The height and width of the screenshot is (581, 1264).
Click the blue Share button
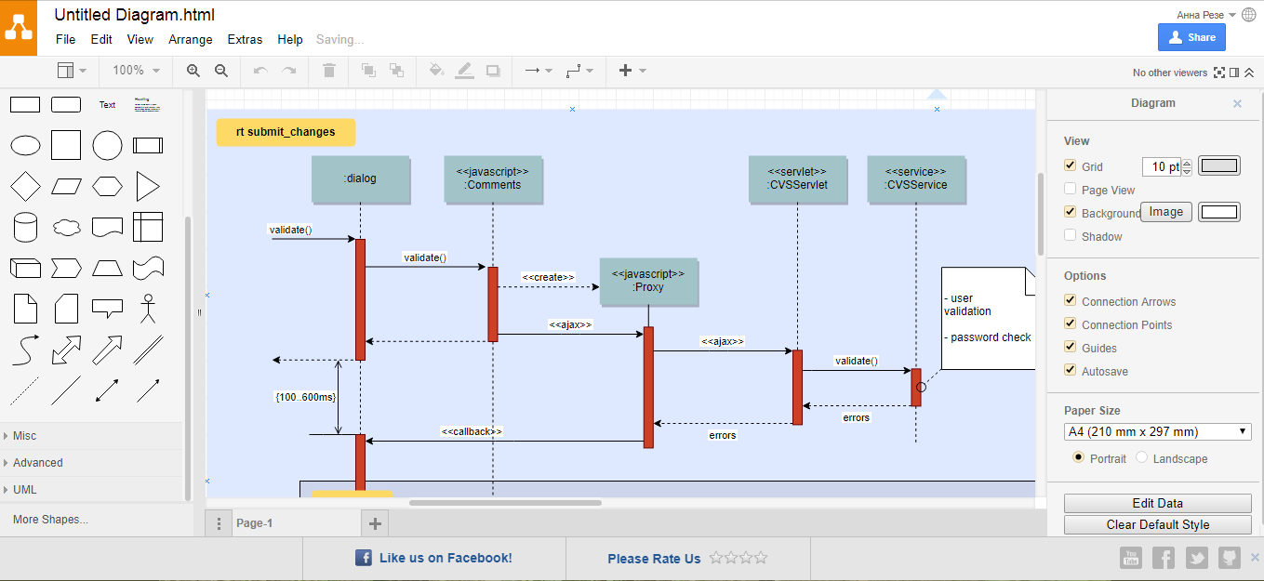point(1191,37)
